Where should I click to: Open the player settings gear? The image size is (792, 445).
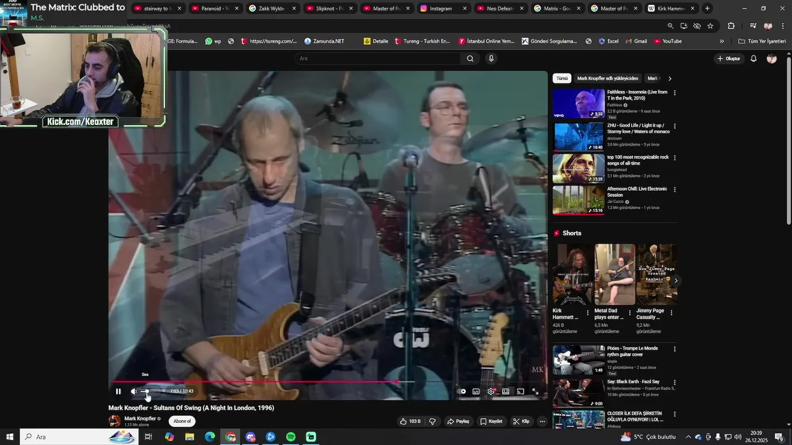[x=491, y=391]
